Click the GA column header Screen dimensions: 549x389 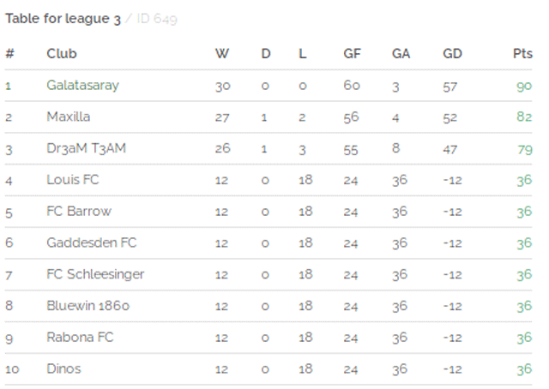tap(401, 53)
